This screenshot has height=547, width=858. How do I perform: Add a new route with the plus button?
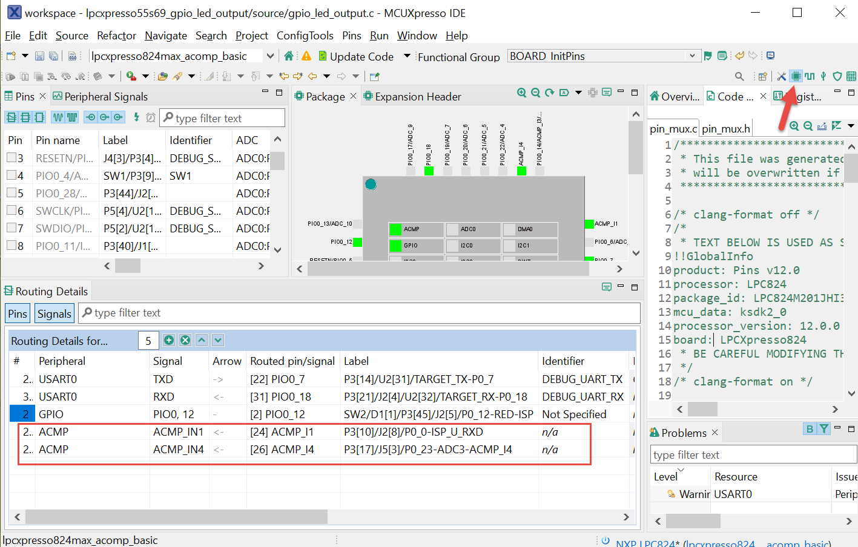coord(169,340)
